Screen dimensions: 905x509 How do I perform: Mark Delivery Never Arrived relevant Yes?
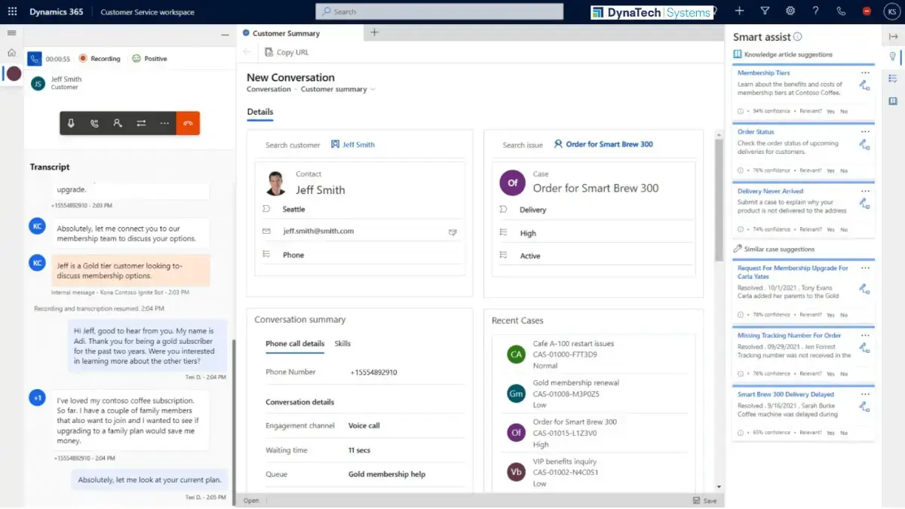tap(830, 229)
